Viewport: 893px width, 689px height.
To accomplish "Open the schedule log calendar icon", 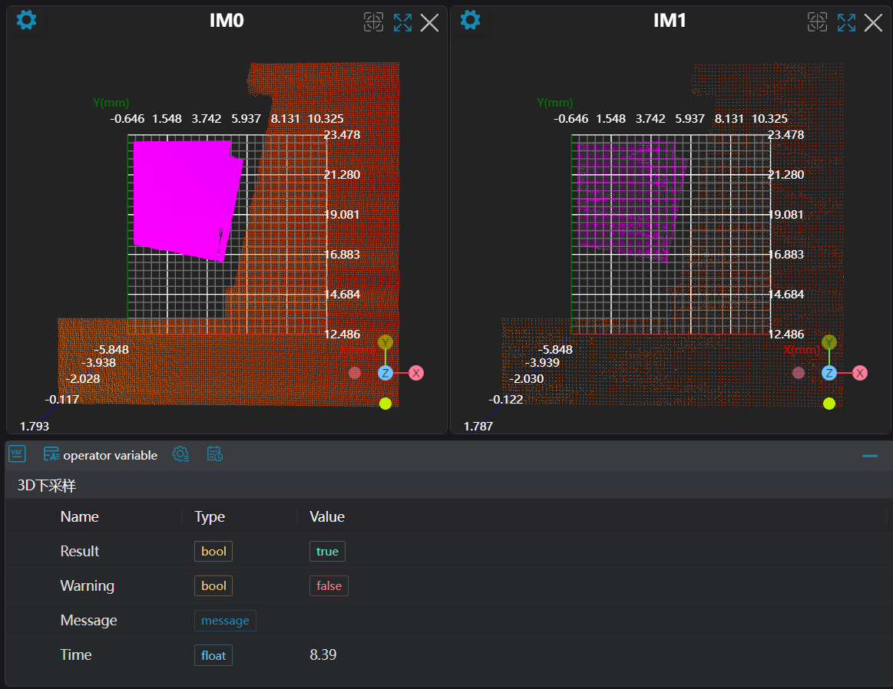I will tap(215, 454).
